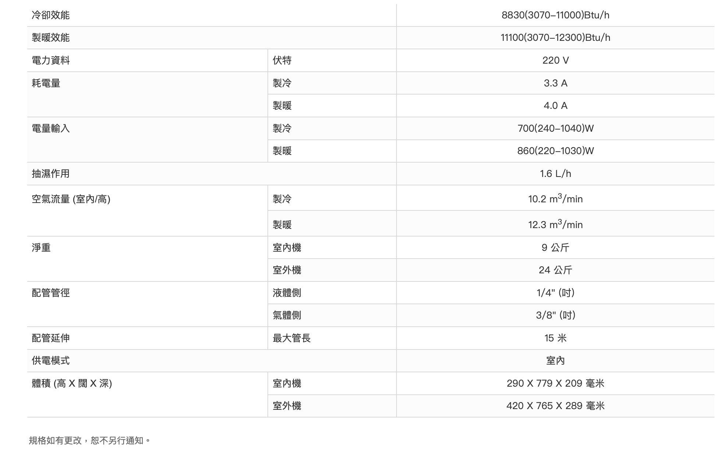This screenshot has height=465, width=721.
Task: Click the 抽濕作用 row label
Action: click(x=50, y=174)
